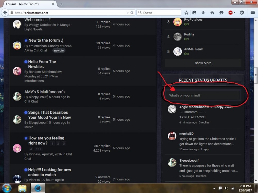Click the globe toolbar extension icon
Image resolution: width=258 pixels, height=193 pixels.
[242, 13]
